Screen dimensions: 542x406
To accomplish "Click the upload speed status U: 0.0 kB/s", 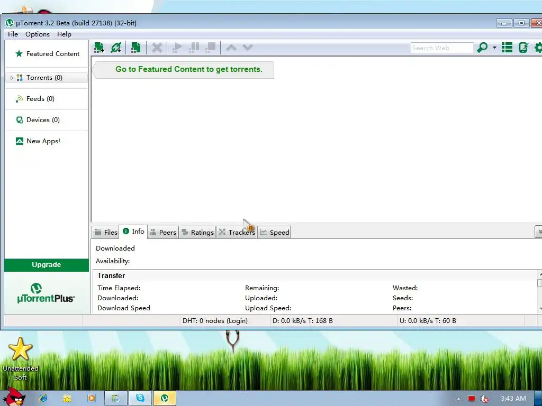I will [x=428, y=321].
